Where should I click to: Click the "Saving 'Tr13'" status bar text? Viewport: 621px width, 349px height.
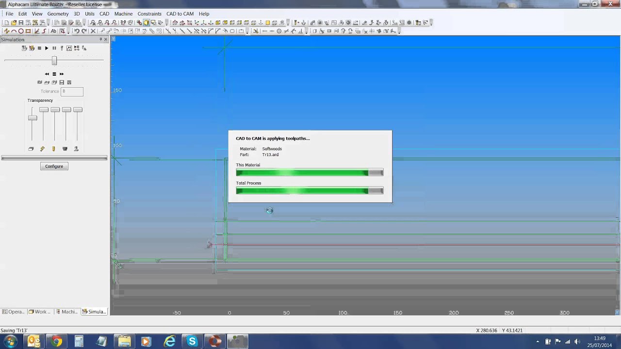click(x=14, y=331)
